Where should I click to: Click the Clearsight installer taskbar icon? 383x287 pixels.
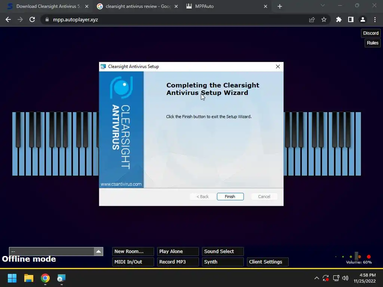pos(62,278)
